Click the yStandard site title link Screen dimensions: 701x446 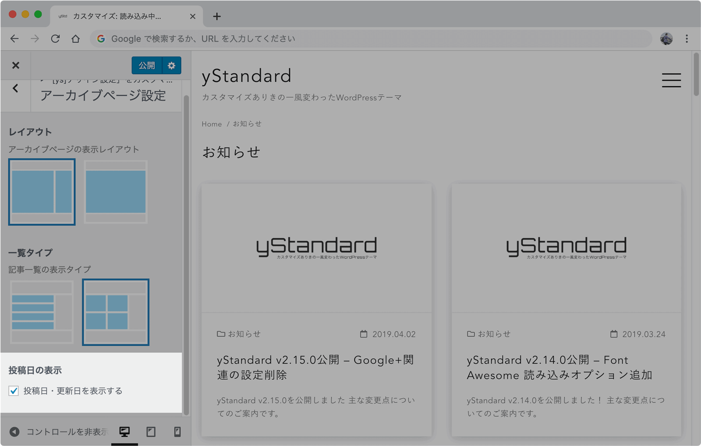click(x=246, y=76)
